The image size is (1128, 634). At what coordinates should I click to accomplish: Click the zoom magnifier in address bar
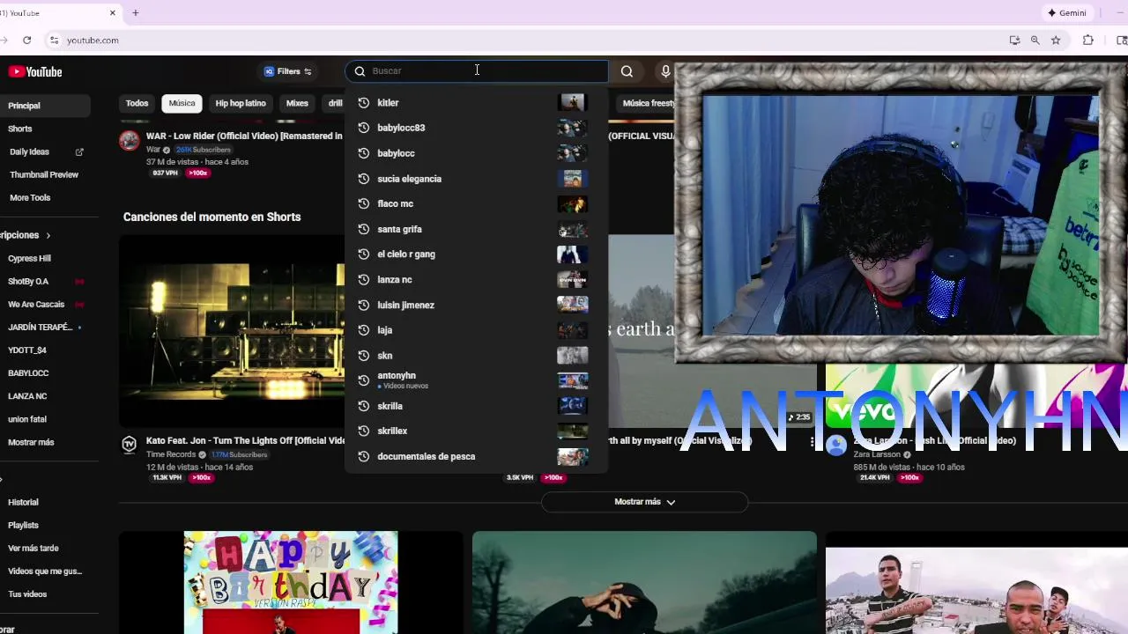tap(1035, 40)
